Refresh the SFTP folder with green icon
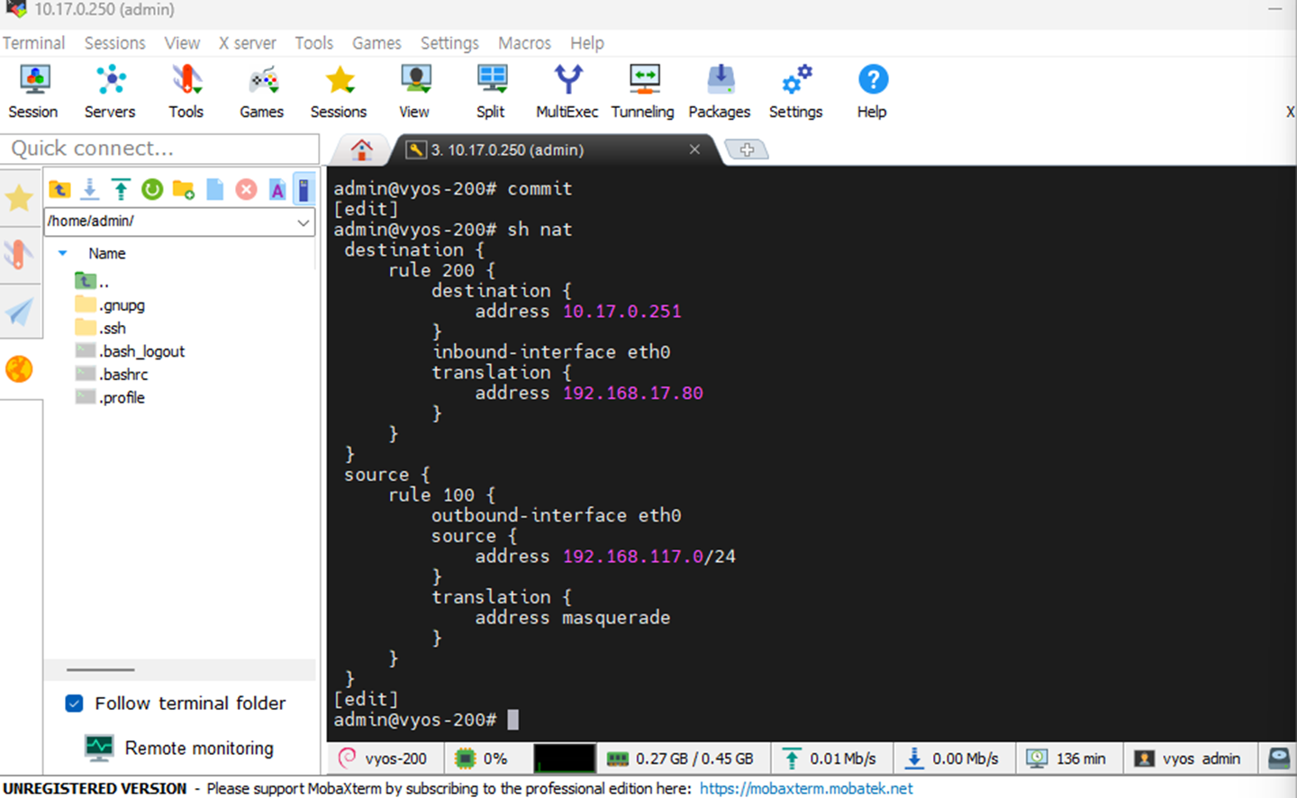This screenshot has width=1297, height=798. tap(152, 189)
